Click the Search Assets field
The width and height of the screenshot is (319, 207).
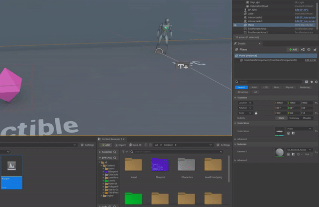177,152
